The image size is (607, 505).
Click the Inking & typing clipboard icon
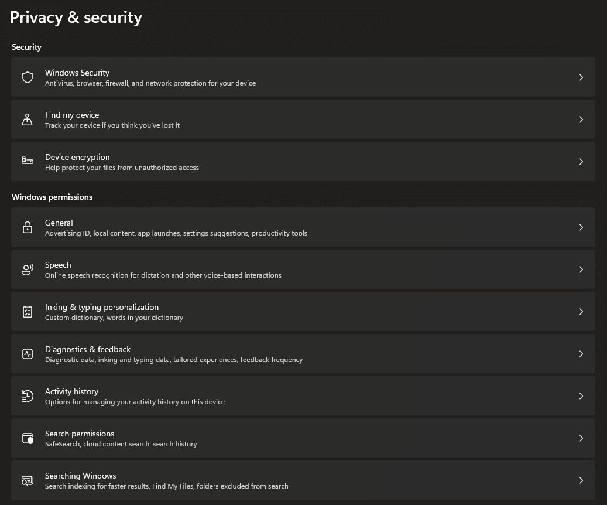coord(28,312)
